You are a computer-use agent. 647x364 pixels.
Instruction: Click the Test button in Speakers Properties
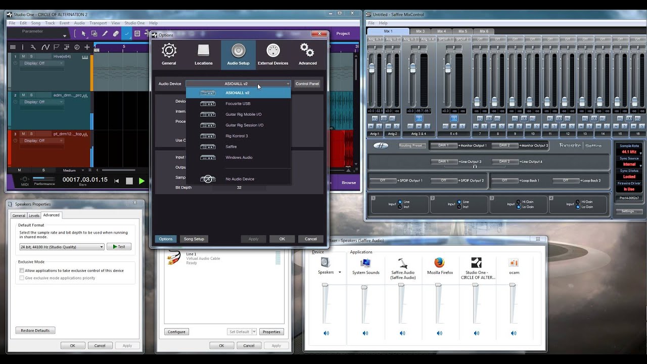[x=119, y=247]
